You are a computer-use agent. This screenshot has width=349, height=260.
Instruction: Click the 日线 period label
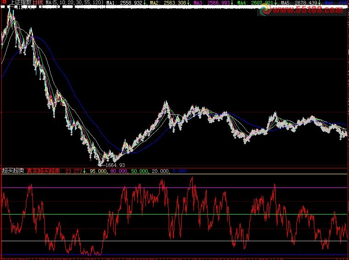(38, 2)
